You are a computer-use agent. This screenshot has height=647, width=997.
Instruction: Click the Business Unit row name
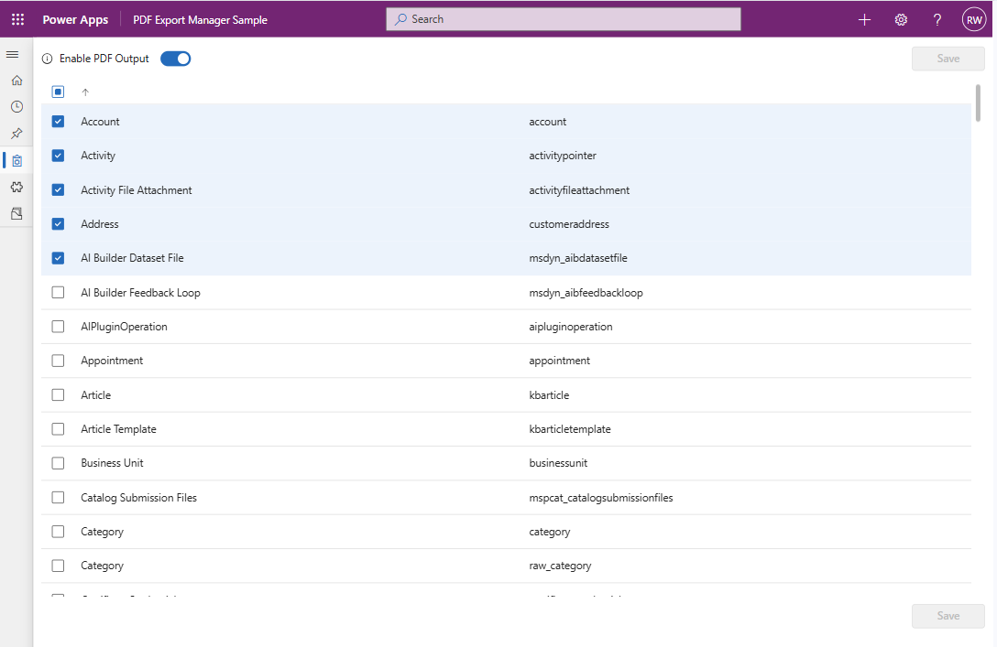pyautogui.click(x=112, y=463)
